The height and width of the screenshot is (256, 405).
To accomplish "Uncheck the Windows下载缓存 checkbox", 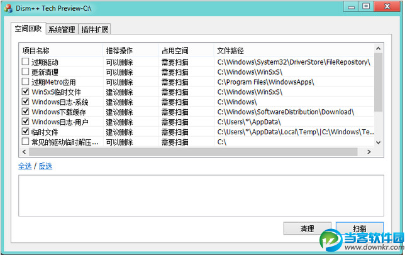I will pos(25,112).
